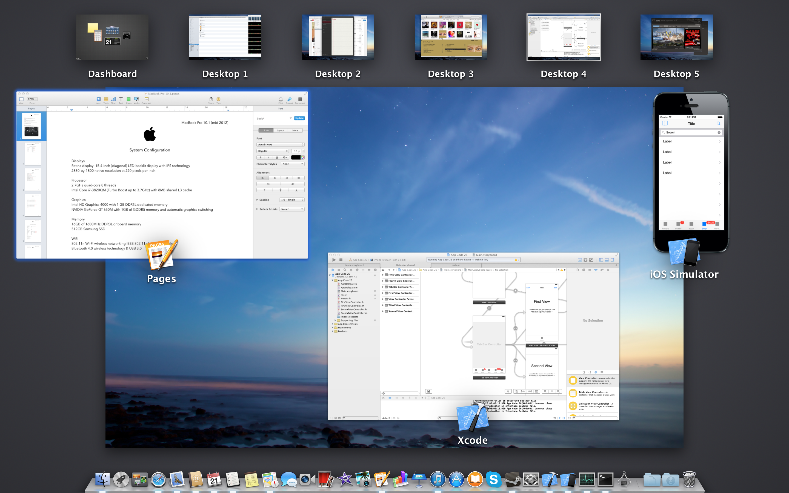The width and height of the screenshot is (789, 493).
Task: Open iTunes from the Dock
Action: (x=438, y=480)
